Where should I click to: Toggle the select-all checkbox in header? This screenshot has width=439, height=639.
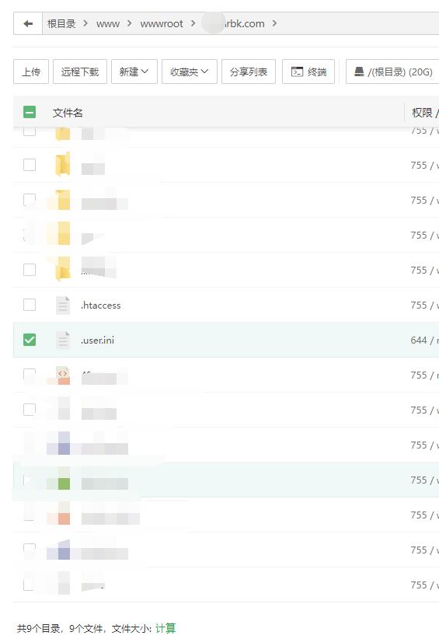30,112
